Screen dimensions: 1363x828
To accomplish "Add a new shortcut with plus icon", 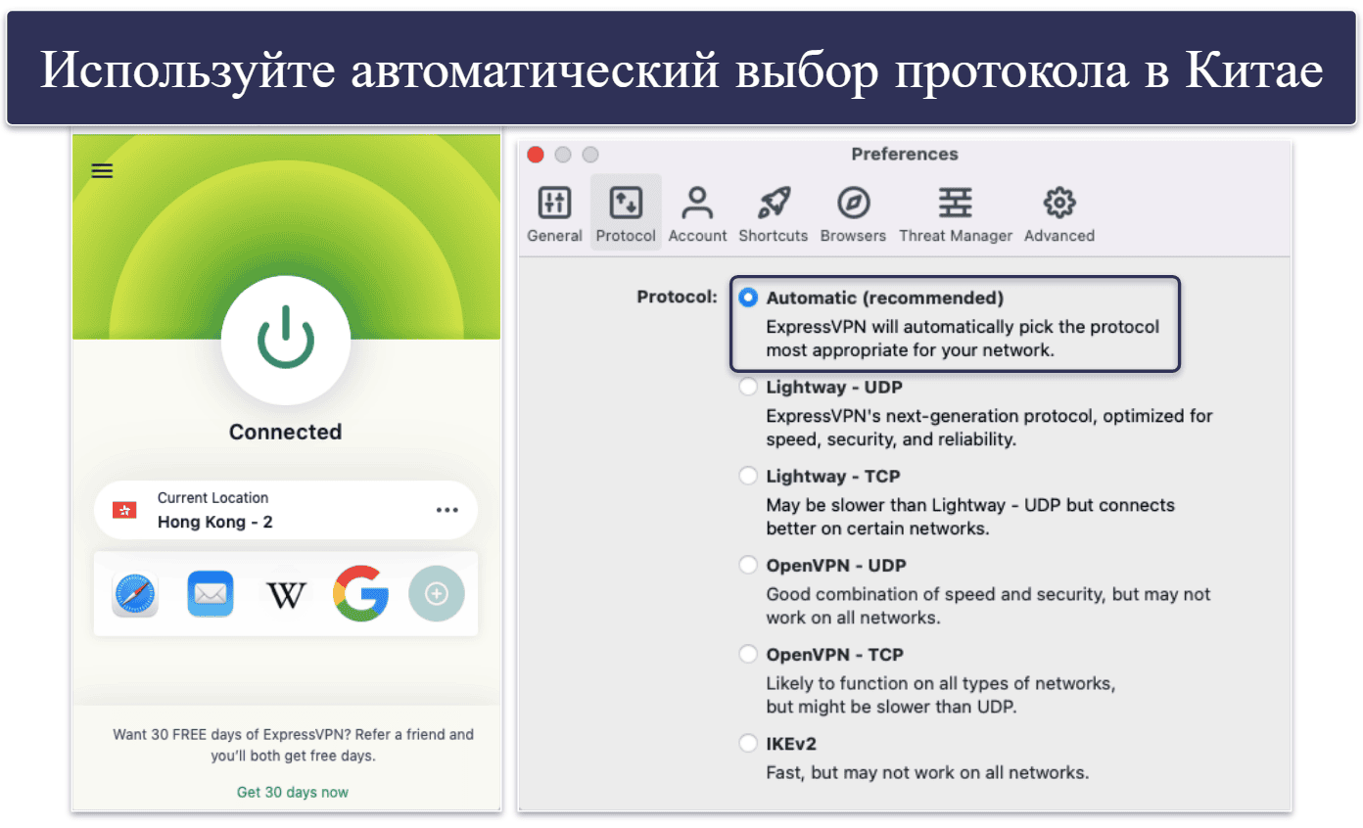I will pyautogui.click(x=437, y=594).
